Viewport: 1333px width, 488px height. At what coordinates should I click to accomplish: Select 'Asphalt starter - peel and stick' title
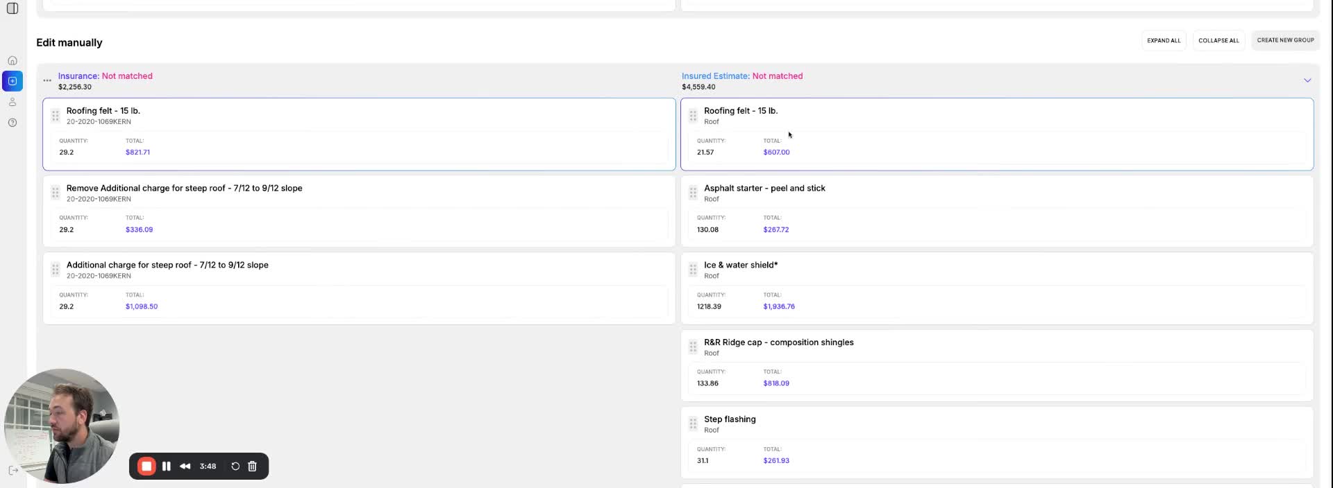[764, 188]
